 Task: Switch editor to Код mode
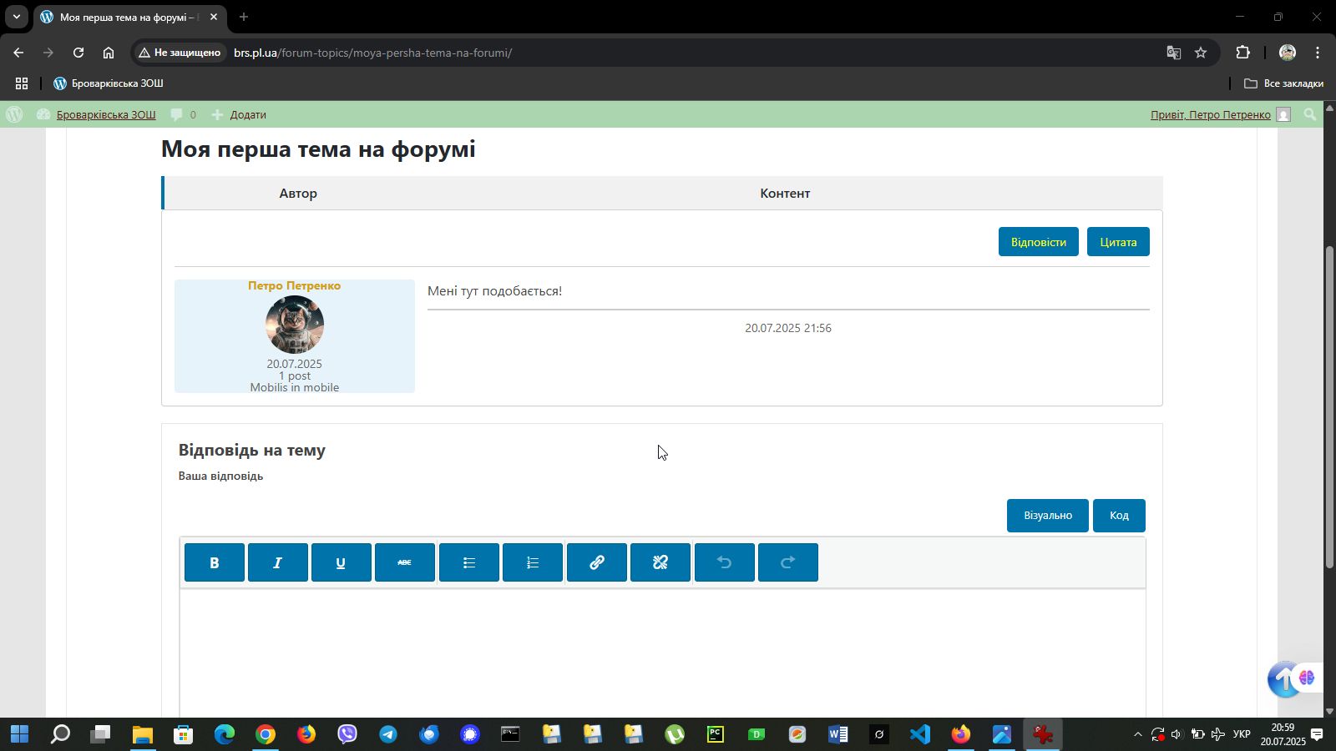click(x=1119, y=516)
